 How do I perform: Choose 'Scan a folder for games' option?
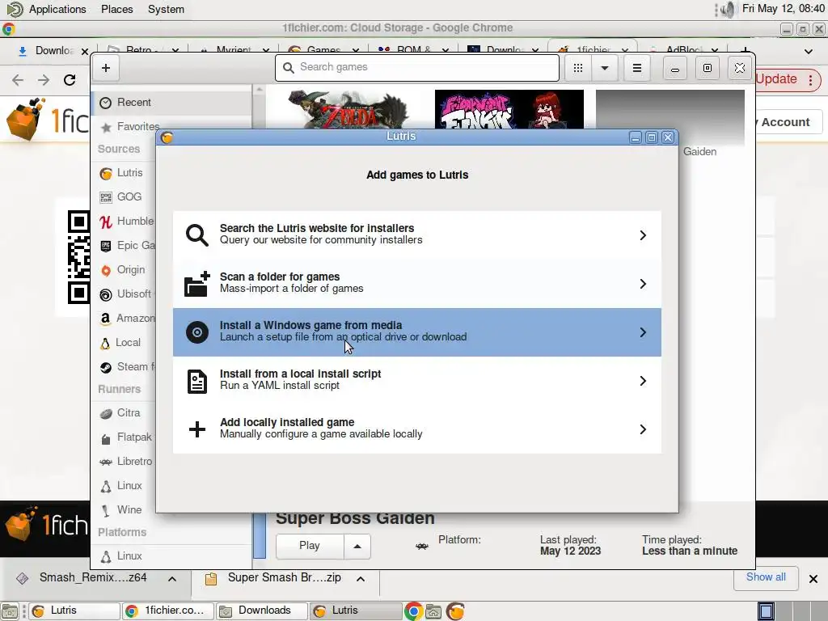point(416,283)
